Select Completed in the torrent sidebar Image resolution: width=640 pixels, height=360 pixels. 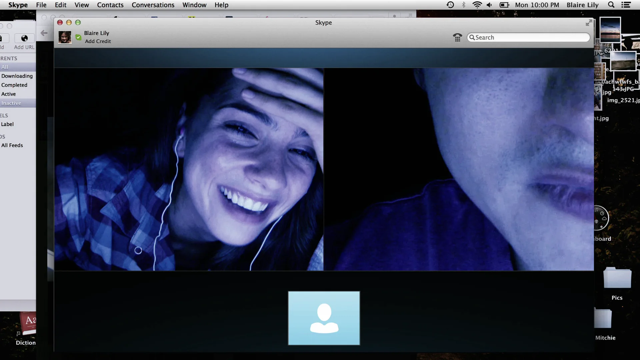click(18, 85)
